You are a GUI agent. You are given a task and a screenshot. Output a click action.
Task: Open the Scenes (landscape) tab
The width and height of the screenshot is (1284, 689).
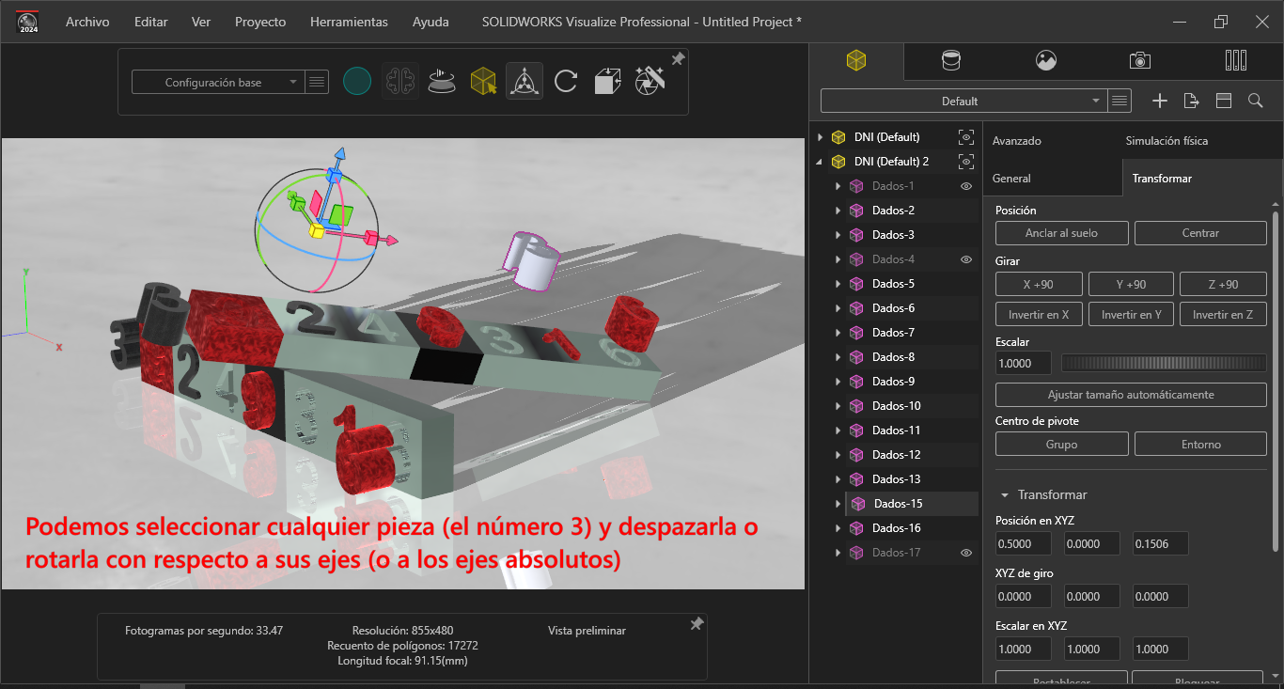pos(1045,61)
